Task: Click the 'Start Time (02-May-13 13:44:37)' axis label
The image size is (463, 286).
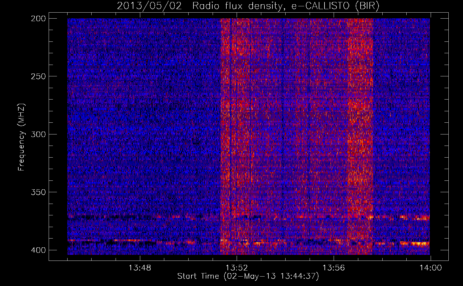Action: 248,276
